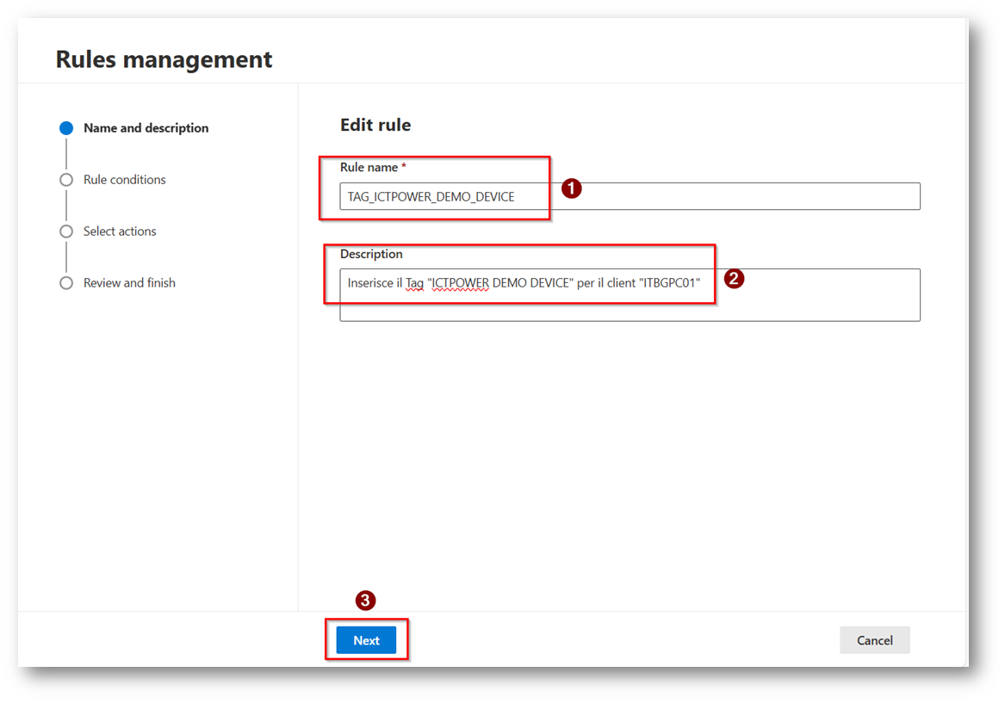Focus the Rule name input field
1005x703 pixels.
click(630, 196)
